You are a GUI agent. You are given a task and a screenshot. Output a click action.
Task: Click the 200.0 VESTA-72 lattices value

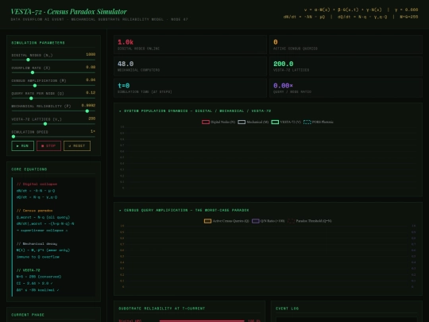[283, 64]
